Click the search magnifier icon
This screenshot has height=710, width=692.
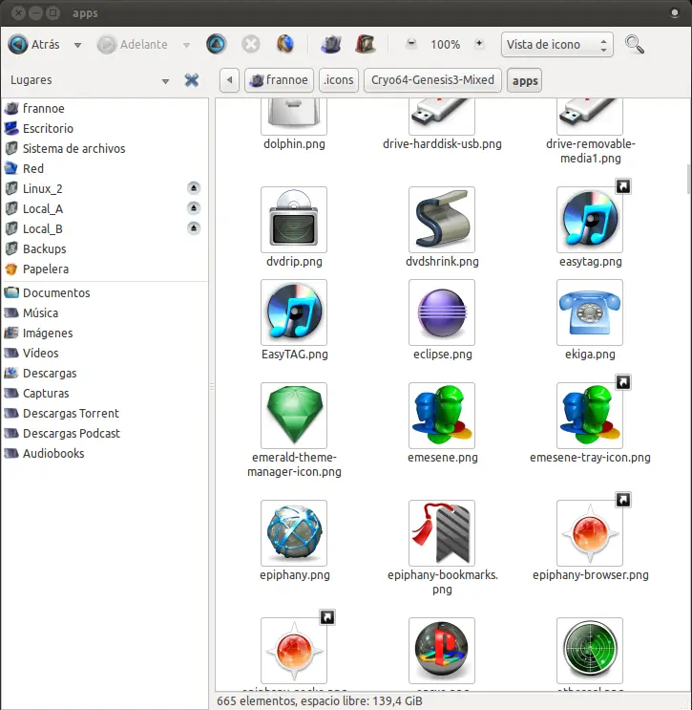634,44
